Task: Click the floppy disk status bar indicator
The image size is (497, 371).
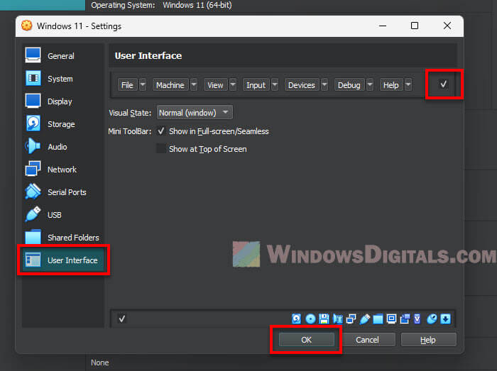Action: tap(324, 319)
